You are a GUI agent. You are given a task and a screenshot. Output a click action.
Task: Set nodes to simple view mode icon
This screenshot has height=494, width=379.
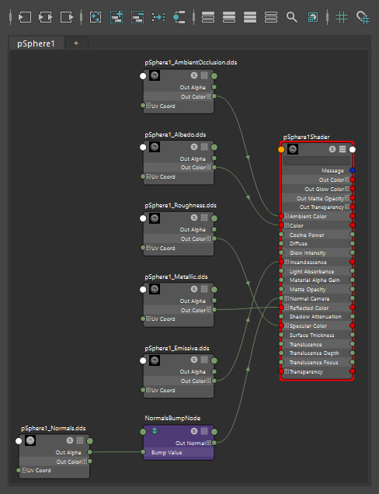point(208,17)
